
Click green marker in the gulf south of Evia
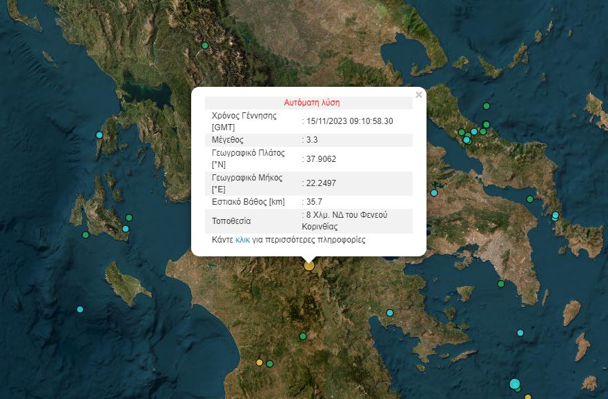530,199
